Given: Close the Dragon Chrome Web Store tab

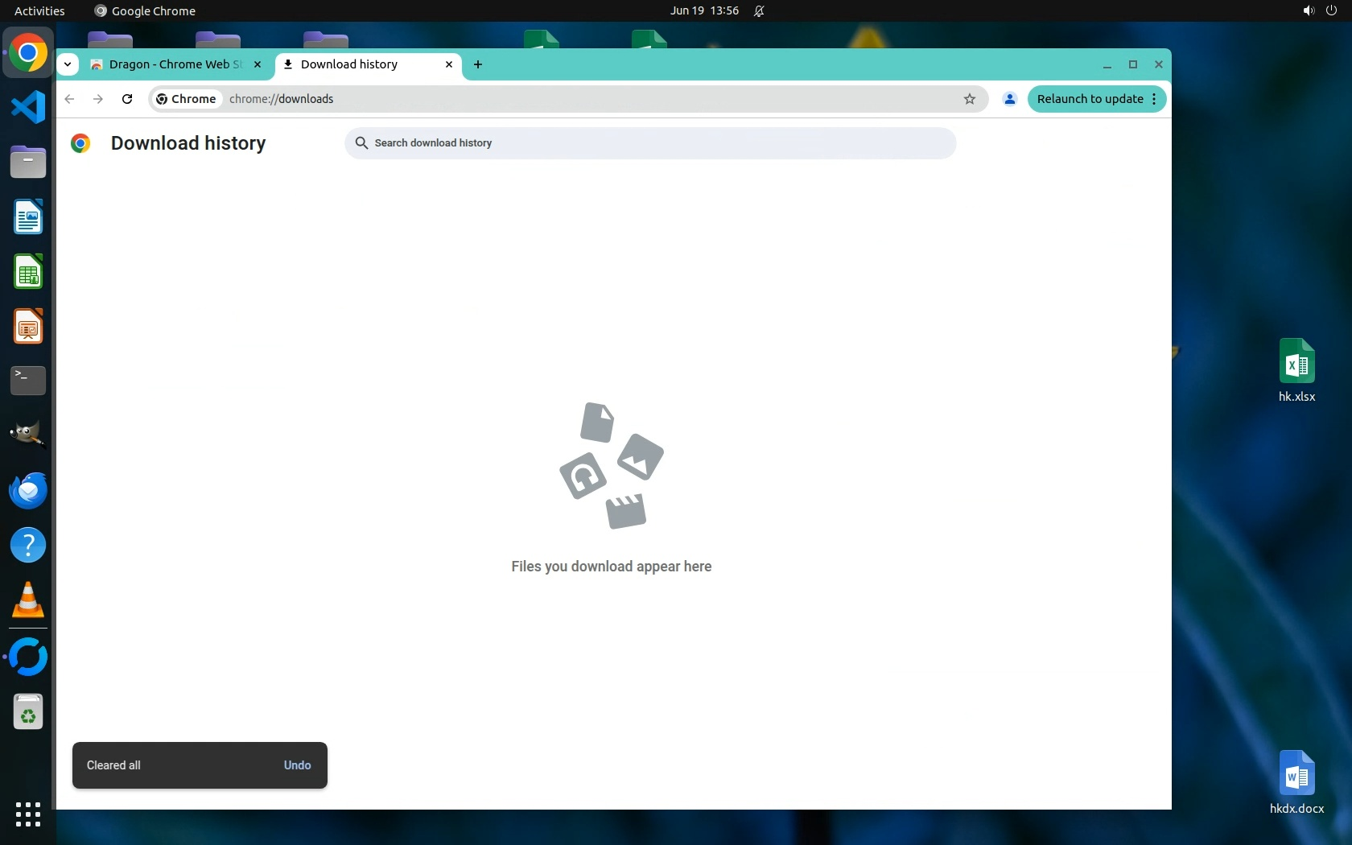Looking at the screenshot, I should tap(258, 64).
